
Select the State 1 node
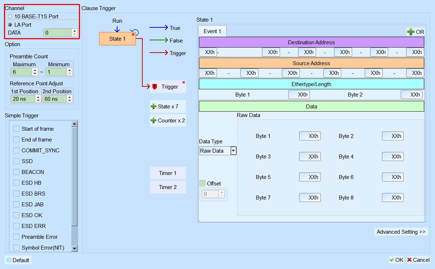(117, 39)
